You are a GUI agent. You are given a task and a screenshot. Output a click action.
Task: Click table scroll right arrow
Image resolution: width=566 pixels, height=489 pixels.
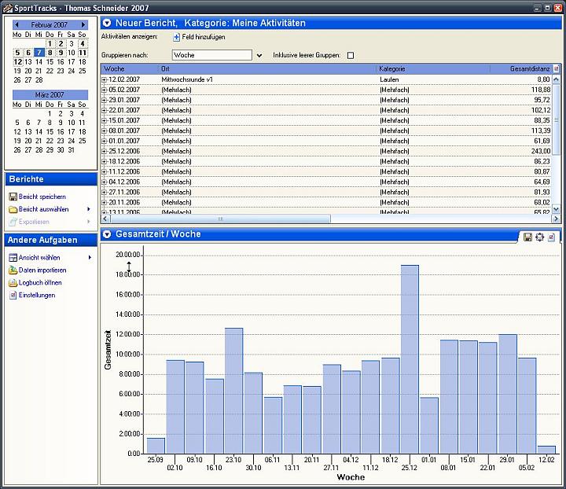(x=556, y=219)
